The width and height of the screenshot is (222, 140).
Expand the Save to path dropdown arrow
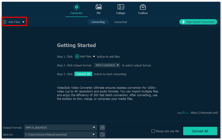pos(94,135)
